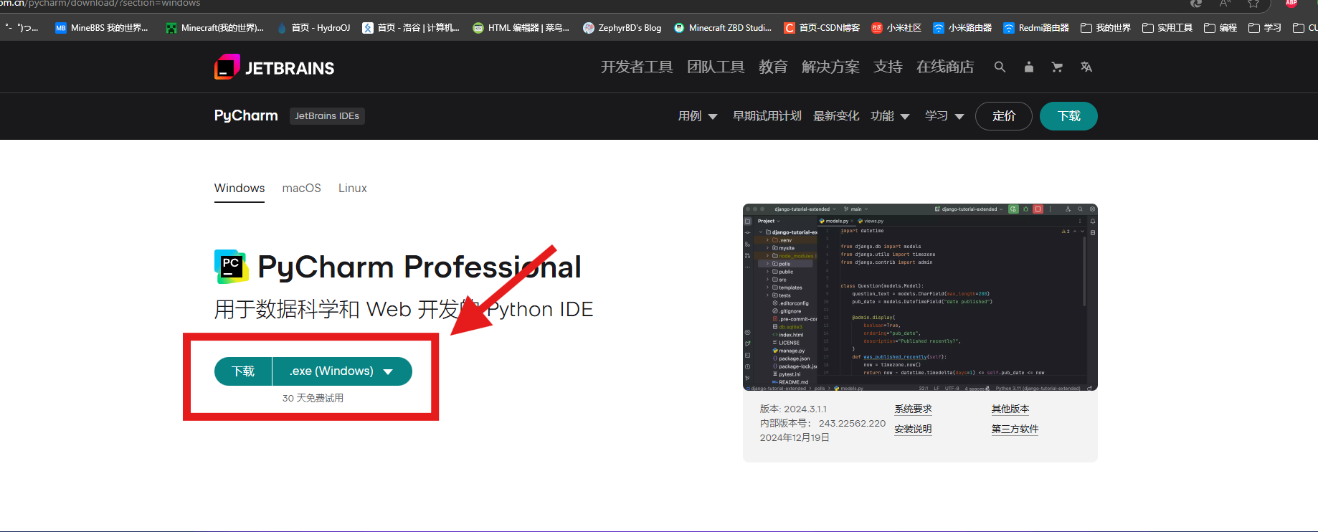Open the 其他版本 link
1318x532 pixels.
(1010, 409)
